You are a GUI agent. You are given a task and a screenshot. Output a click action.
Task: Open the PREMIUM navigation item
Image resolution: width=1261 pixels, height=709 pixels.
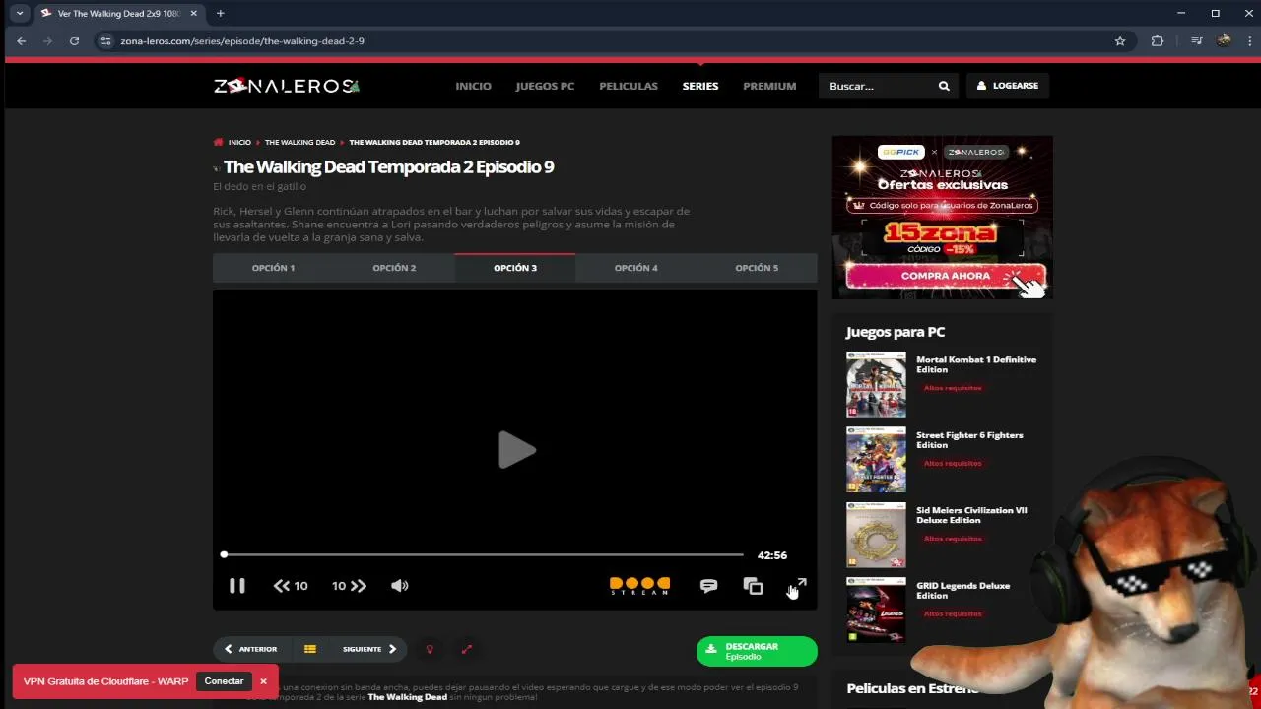(x=769, y=86)
